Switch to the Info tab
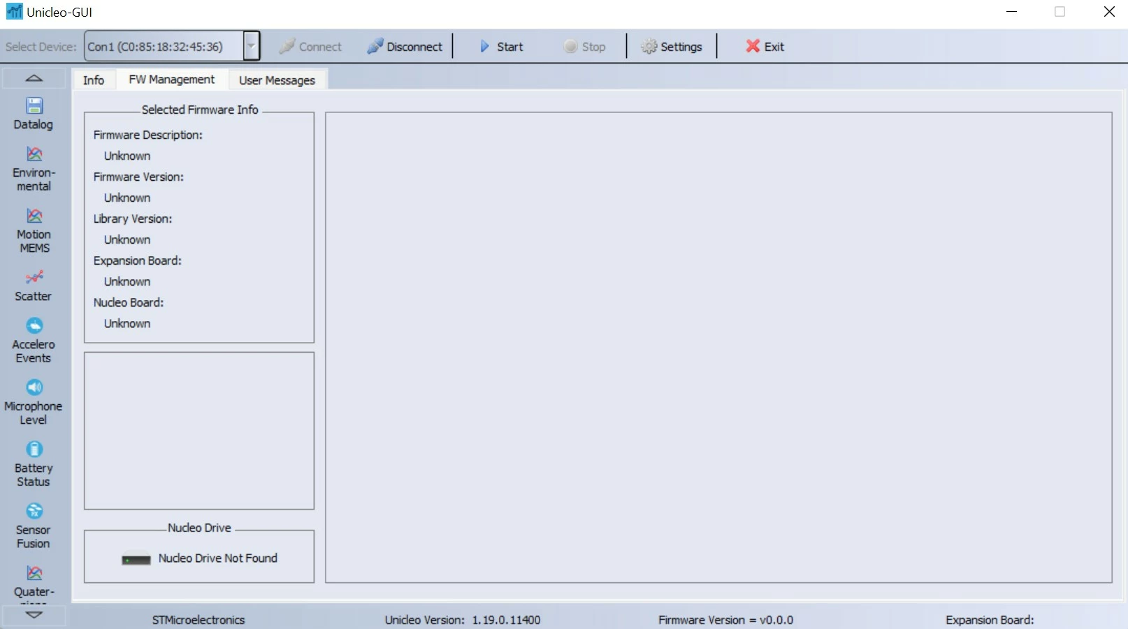This screenshot has height=629, width=1128. 94,80
